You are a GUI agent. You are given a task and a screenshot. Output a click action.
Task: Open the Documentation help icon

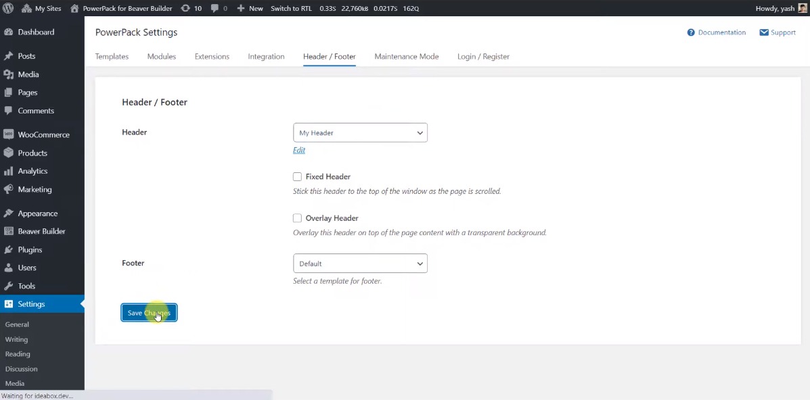690,32
